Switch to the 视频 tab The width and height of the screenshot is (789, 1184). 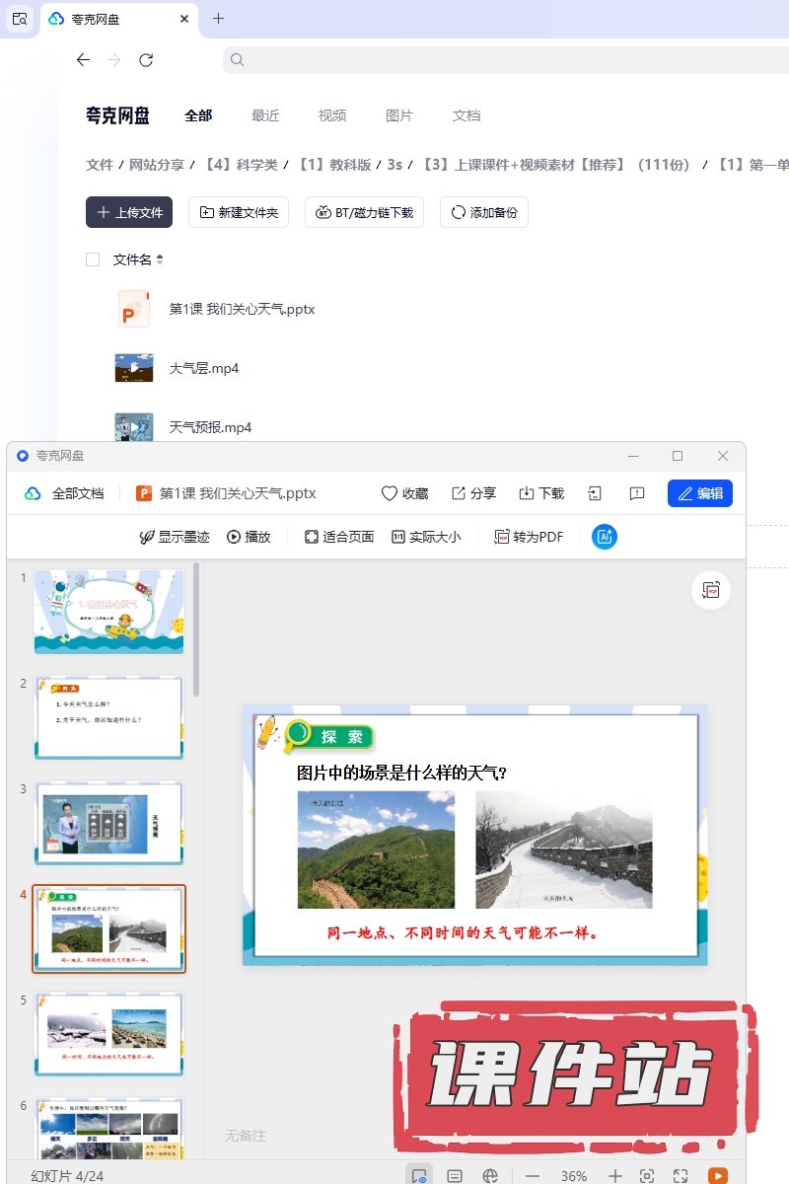pos(332,115)
